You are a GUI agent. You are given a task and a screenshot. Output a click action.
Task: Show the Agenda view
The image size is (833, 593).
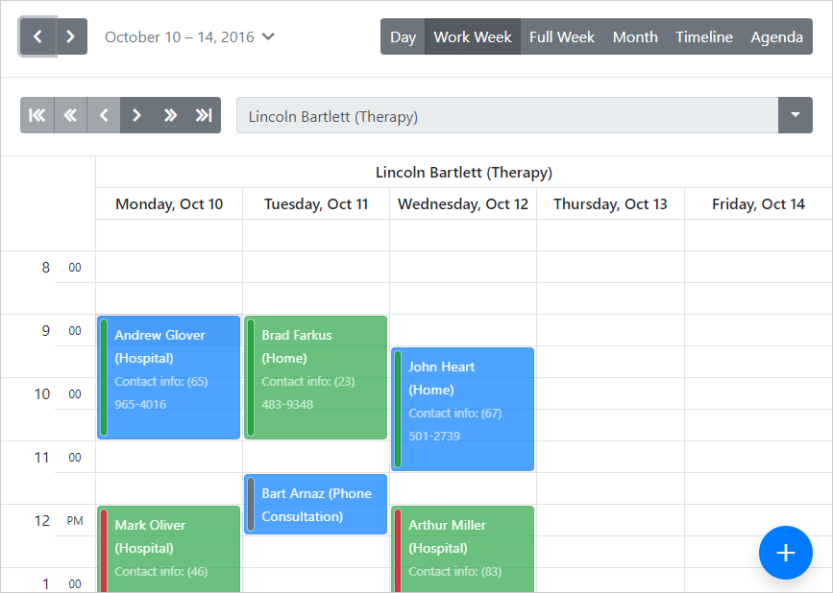click(x=776, y=37)
